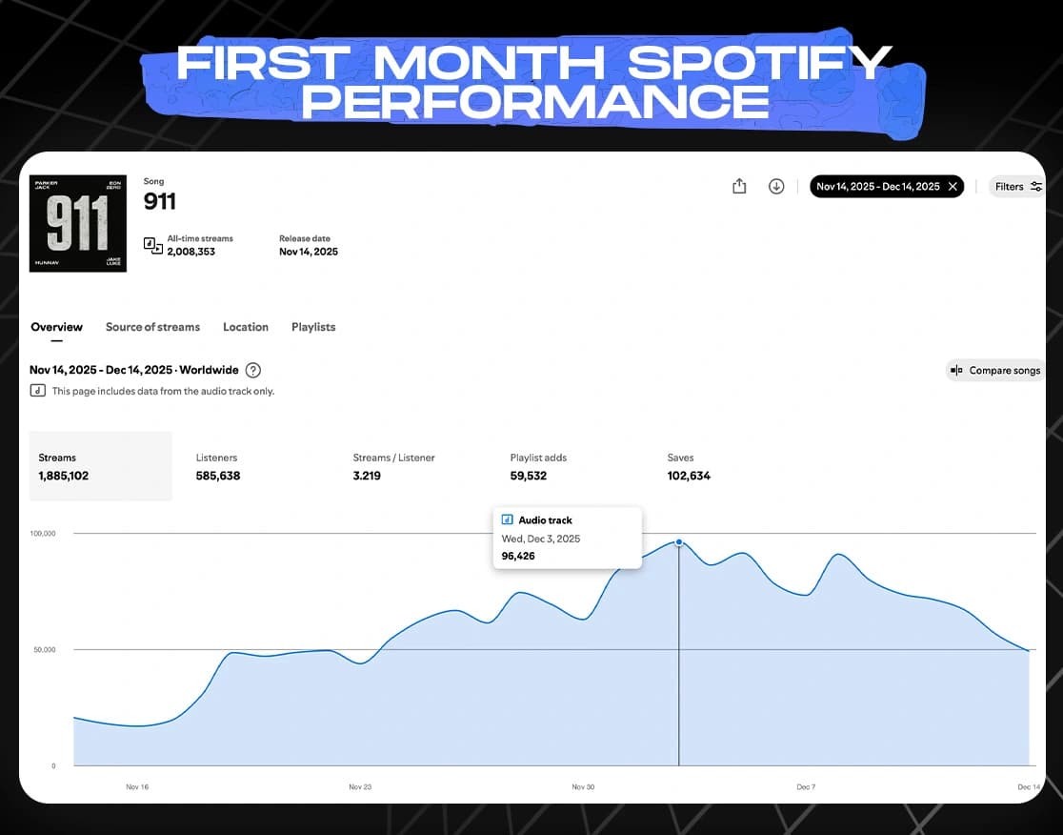Open the Filters button

pyautogui.click(x=1017, y=187)
